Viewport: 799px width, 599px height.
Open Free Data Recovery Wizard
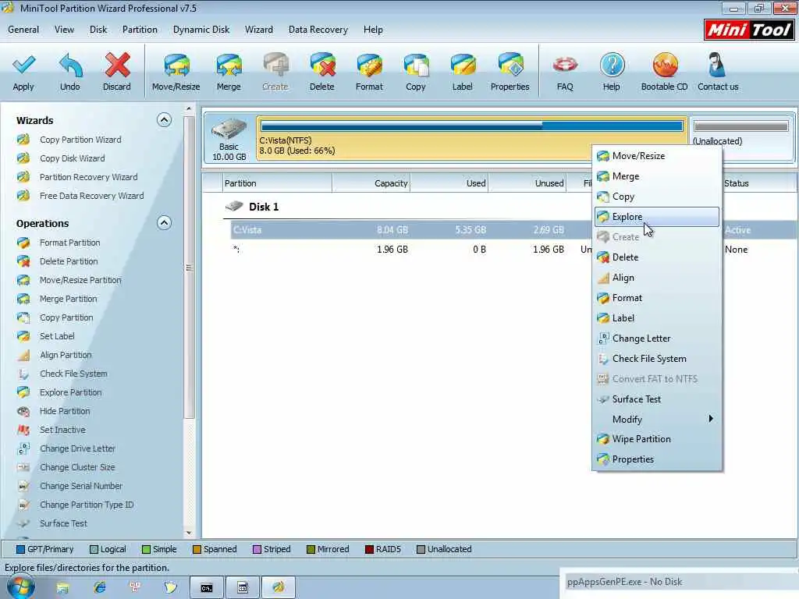coord(92,196)
